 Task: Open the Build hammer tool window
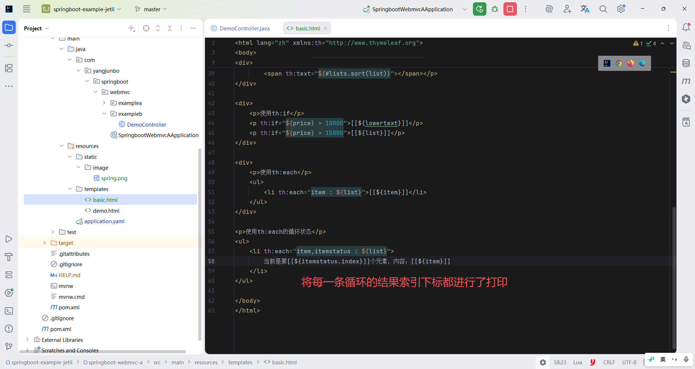[x=9, y=257]
